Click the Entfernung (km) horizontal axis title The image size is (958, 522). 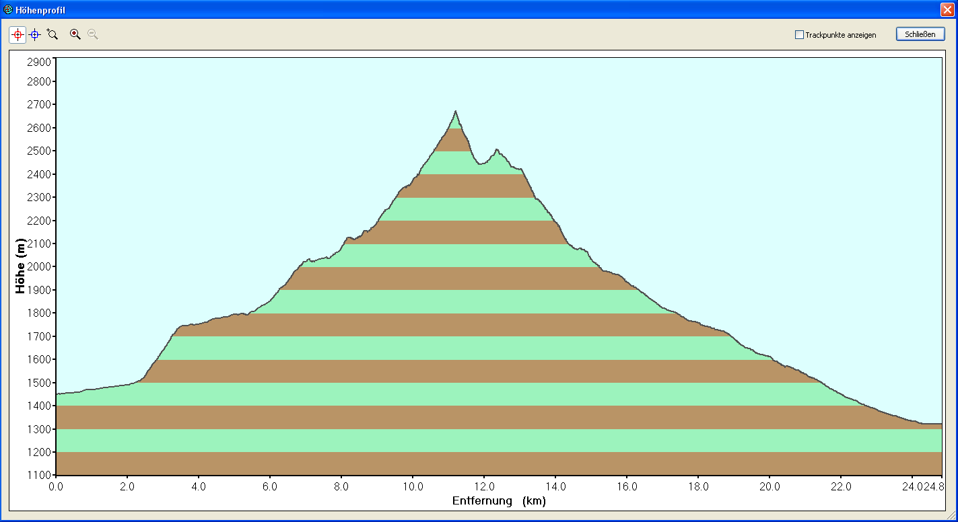(498, 501)
